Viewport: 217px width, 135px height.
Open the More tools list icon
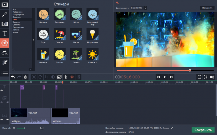click(x=5, y=72)
